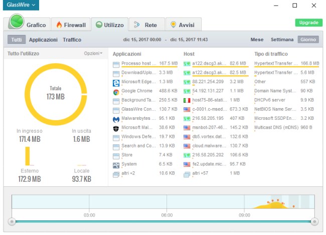This screenshot has height=235, width=326.
Task: Click the US flag next to cloud.malware host
Action: pyautogui.click(x=187, y=146)
